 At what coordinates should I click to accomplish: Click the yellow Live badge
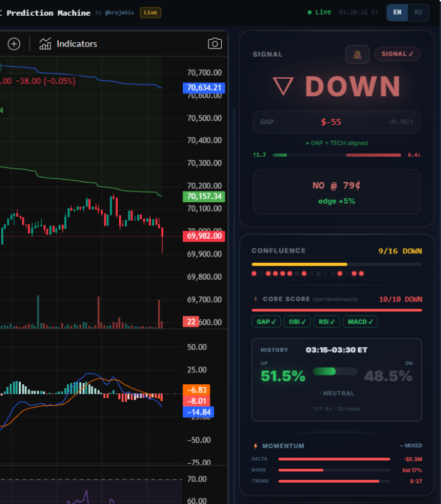click(x=151, y=13)
